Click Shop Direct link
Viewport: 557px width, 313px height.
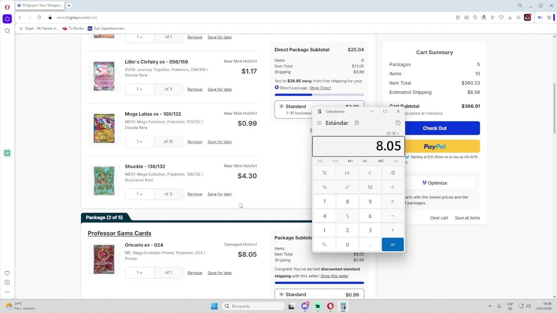[x=320, y=88]
